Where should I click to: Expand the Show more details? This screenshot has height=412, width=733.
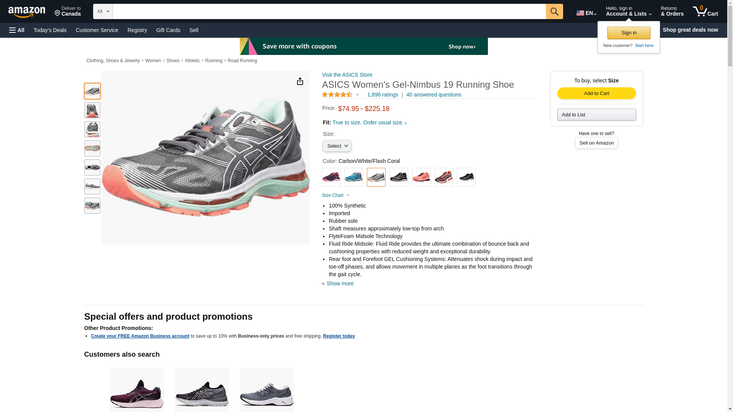[339, 283]
